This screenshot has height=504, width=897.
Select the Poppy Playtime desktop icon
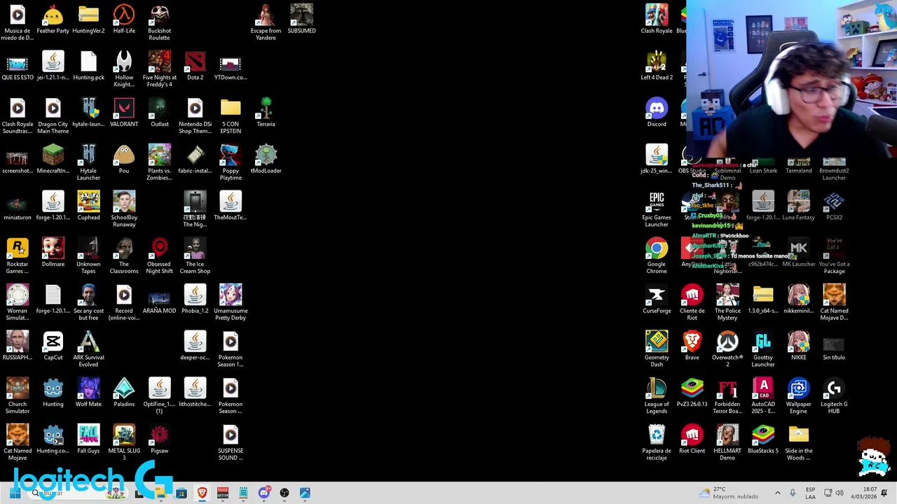tap(231, 163)
